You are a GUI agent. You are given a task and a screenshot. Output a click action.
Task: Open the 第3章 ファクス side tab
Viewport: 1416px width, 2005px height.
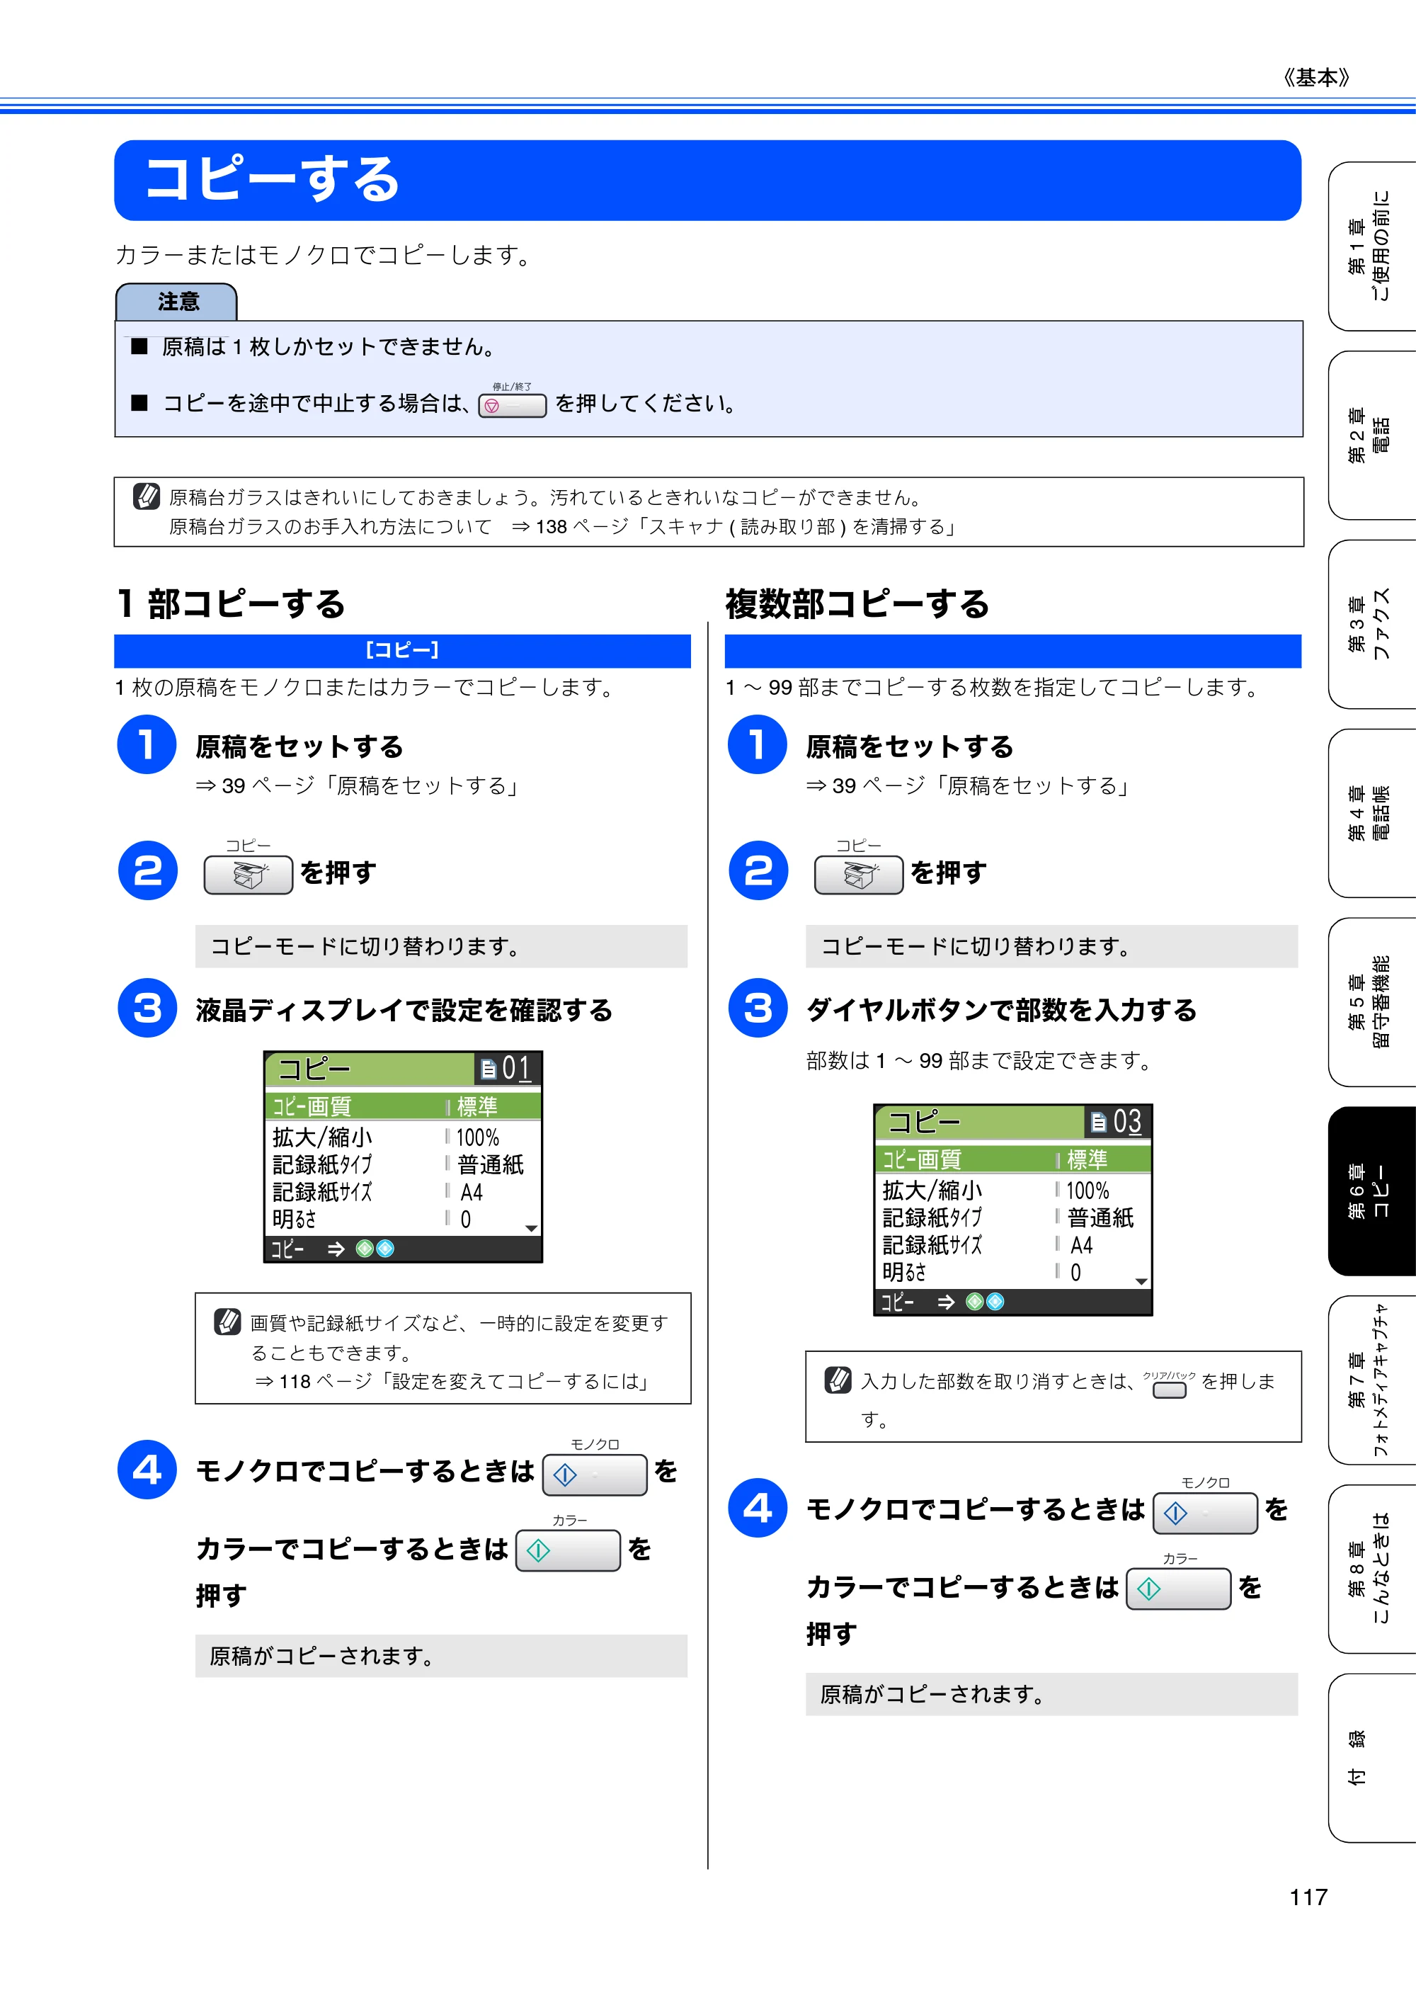[1371, 625]
